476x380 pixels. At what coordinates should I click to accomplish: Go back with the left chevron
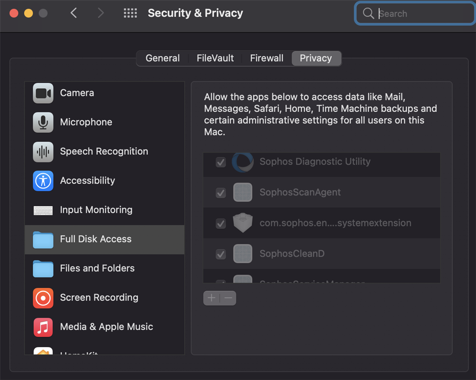(x=74, y=13)
